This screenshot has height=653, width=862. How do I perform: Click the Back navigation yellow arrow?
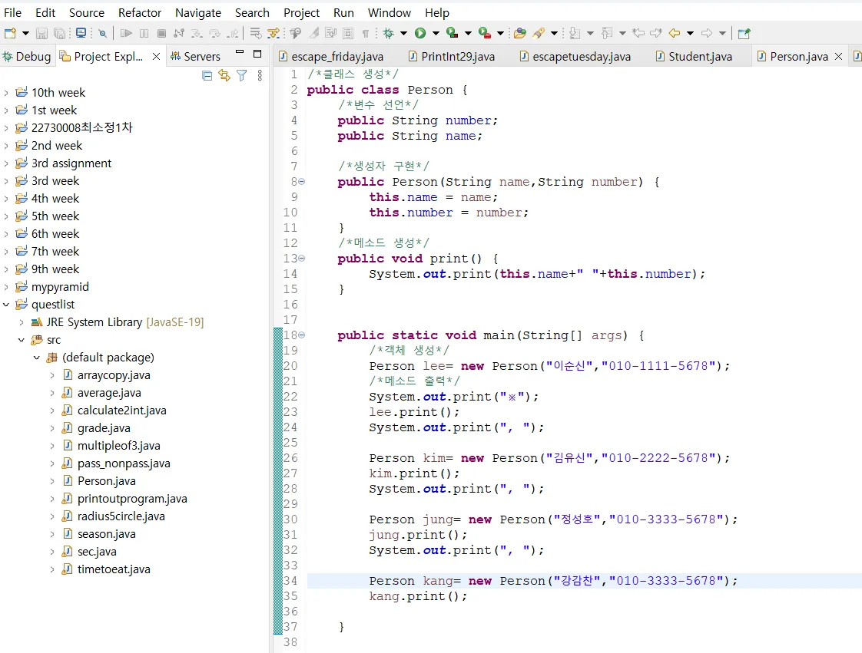pos(675,33)
